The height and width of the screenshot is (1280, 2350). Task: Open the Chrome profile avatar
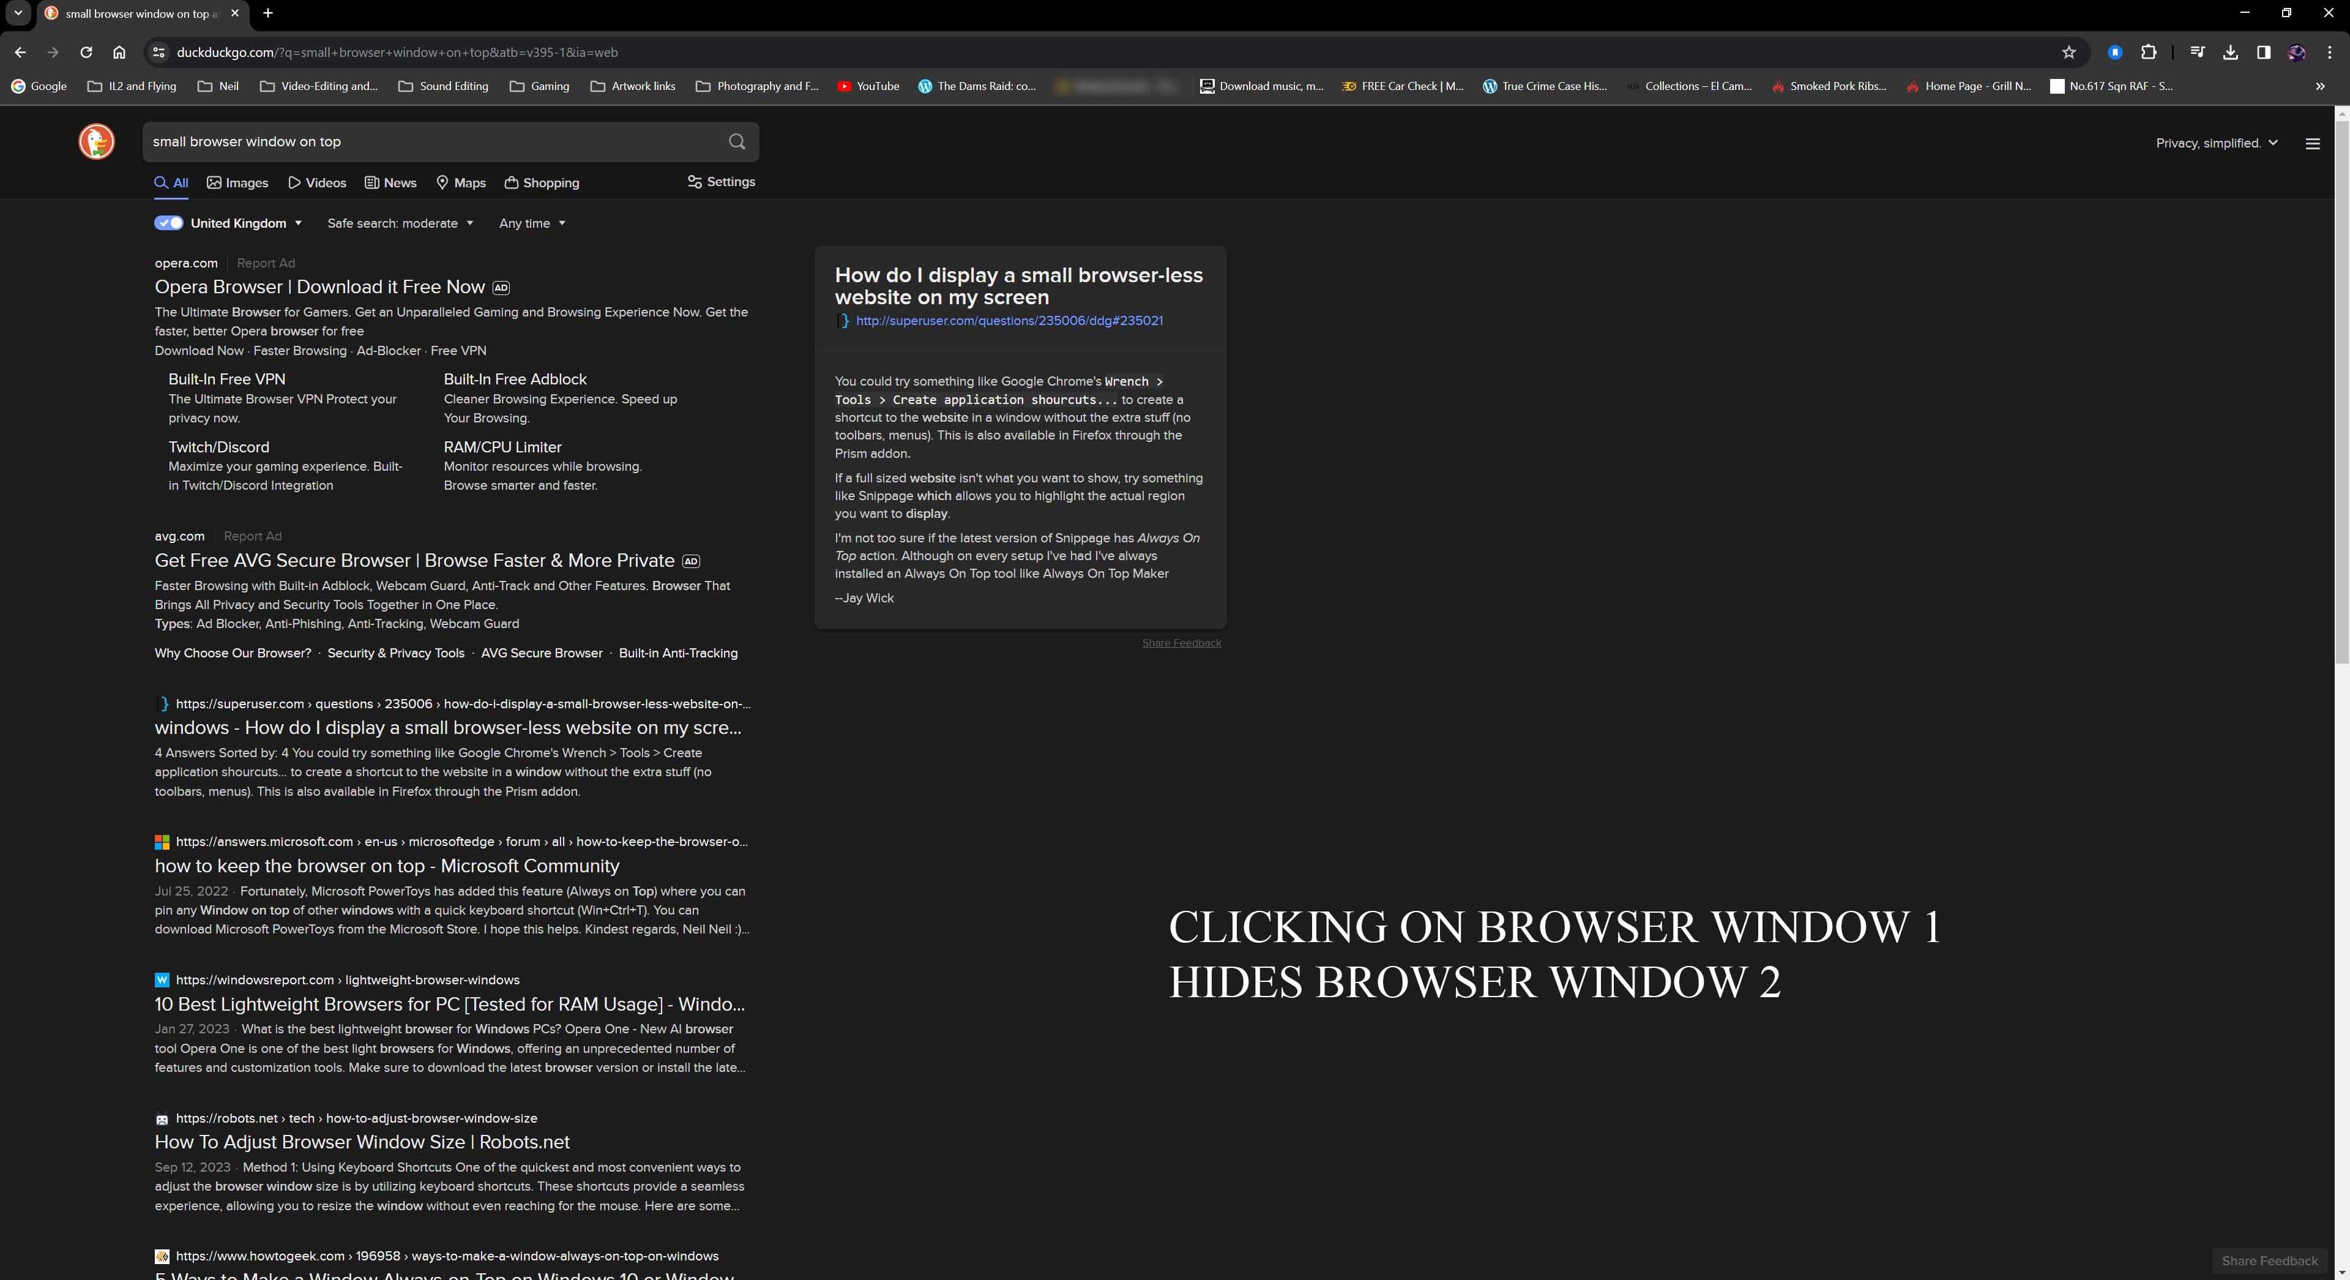[x=2296, y=52]
